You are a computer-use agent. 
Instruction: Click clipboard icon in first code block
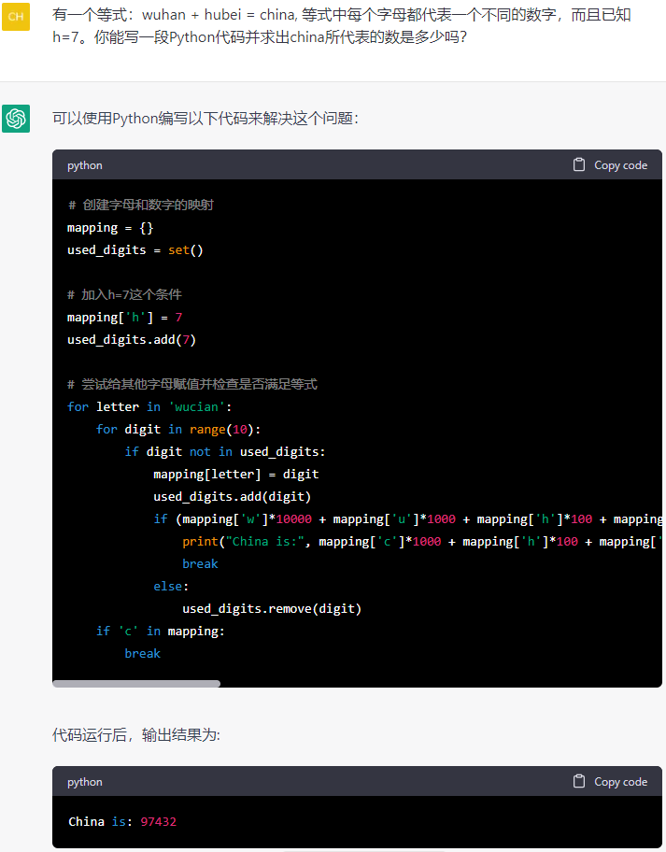579,164
